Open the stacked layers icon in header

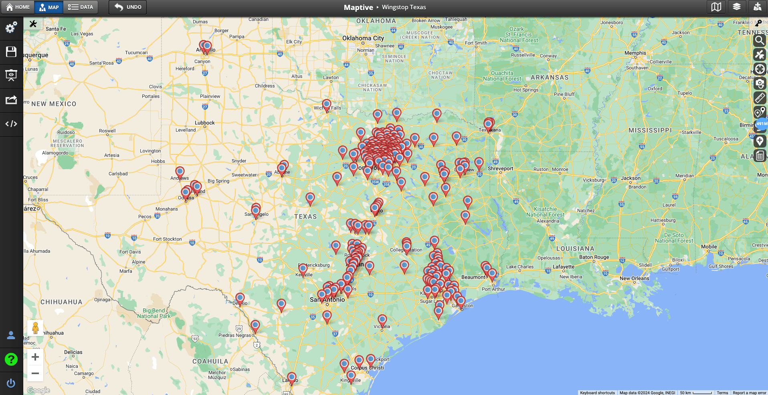click(x=737, y=7)
